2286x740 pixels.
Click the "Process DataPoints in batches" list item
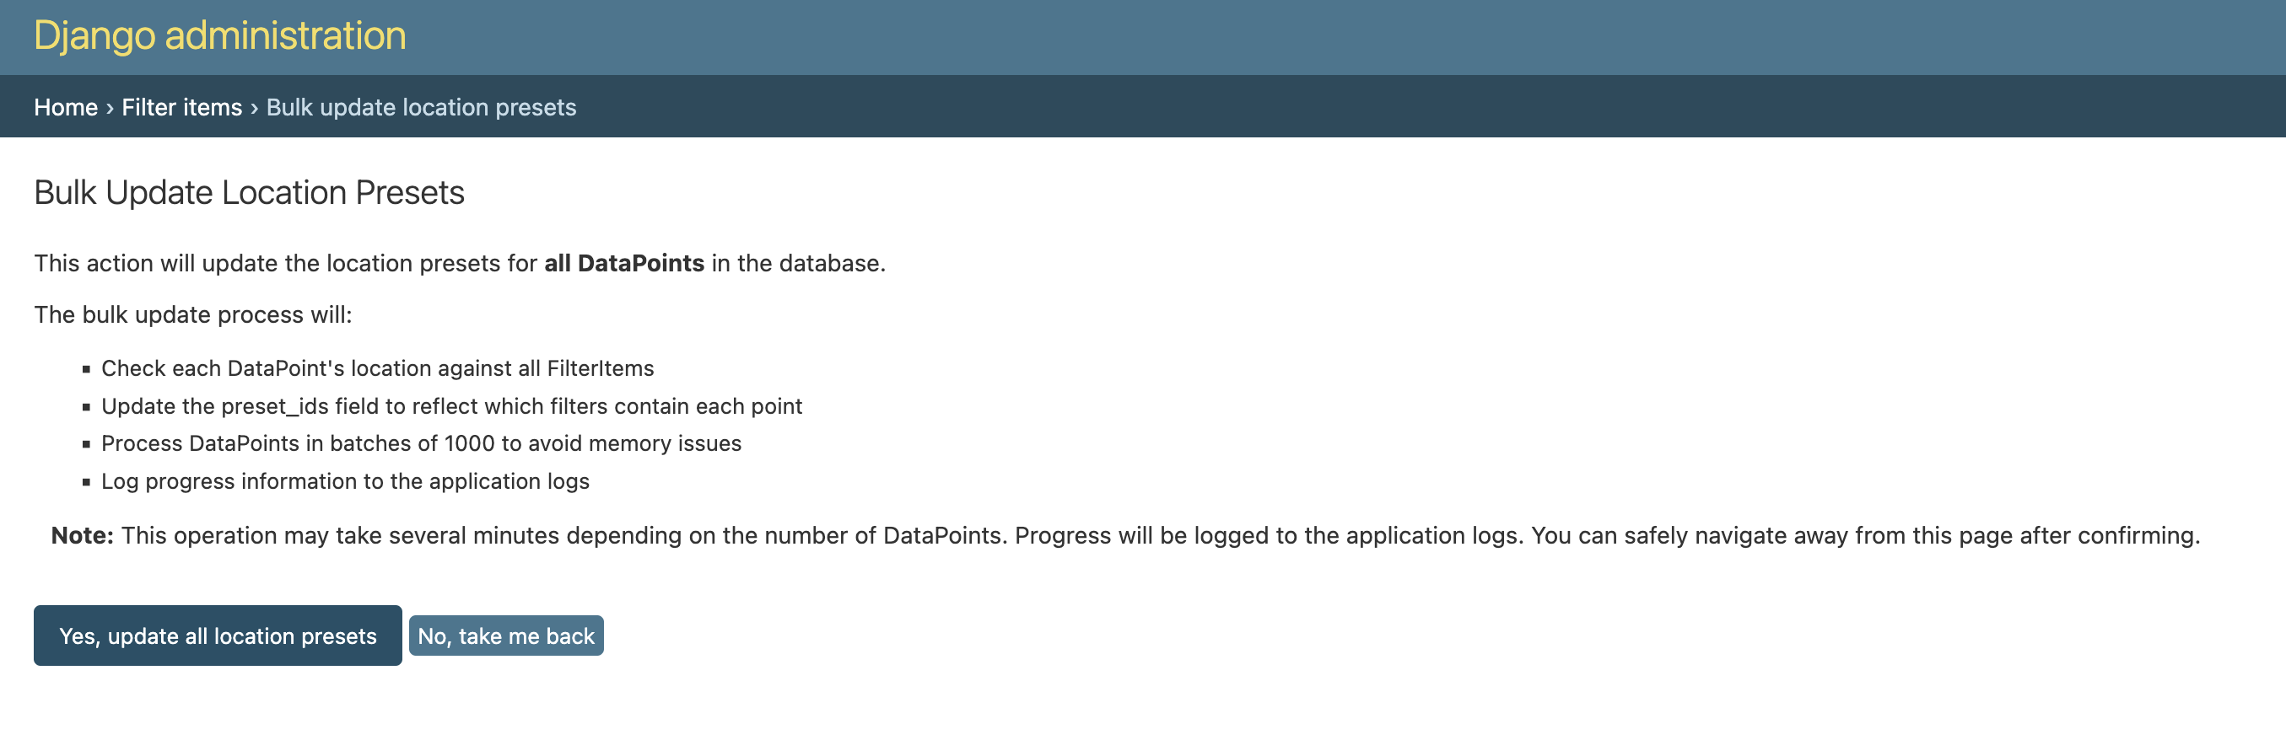coord(421,443)
